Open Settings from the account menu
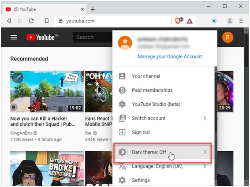The width and height of the screenshot is (250, 187). [164, 180]
